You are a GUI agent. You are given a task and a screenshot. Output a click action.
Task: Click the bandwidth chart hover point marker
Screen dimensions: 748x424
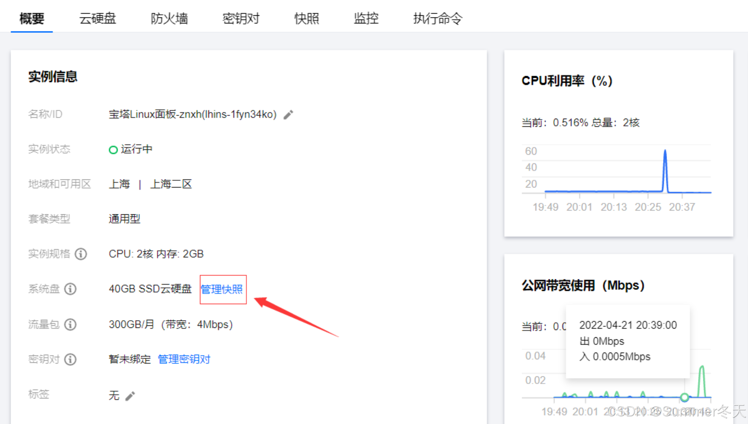tap(684, 397)
